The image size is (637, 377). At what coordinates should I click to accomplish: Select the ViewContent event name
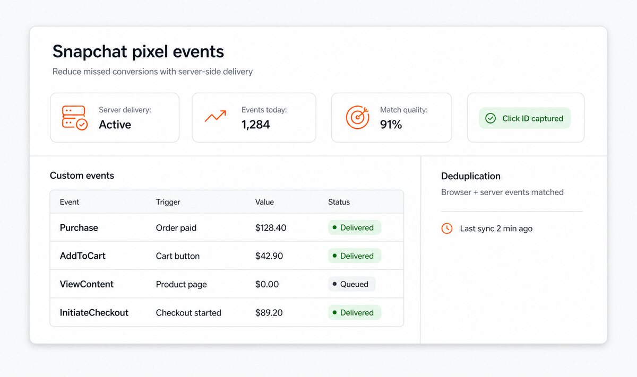tap(87, 284)
